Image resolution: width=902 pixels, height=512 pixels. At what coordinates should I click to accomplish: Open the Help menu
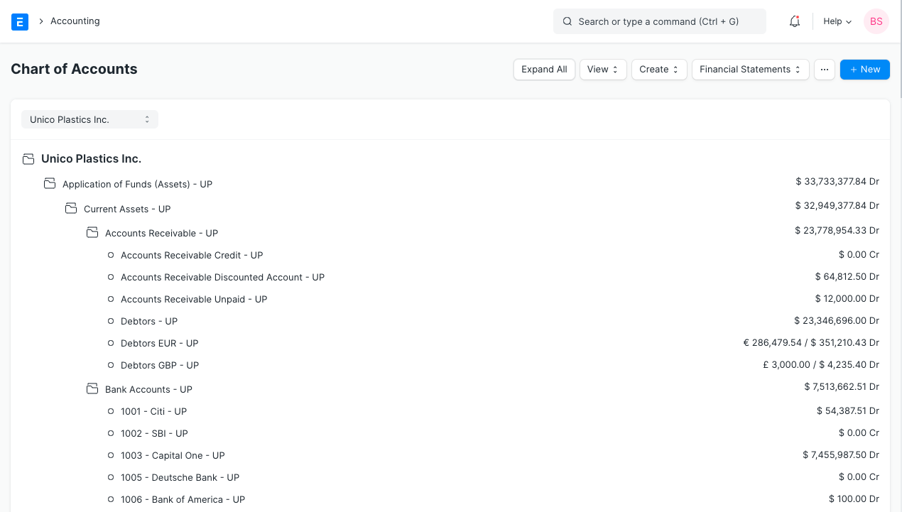pyautogui.click(x=837, y=21)
